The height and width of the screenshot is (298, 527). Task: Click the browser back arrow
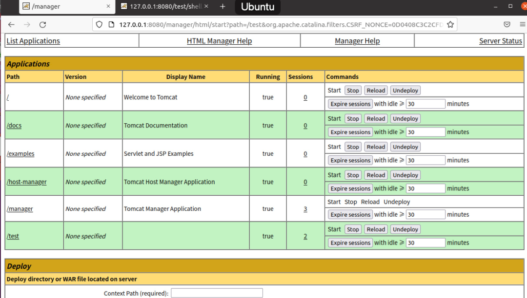coord(11,24)
